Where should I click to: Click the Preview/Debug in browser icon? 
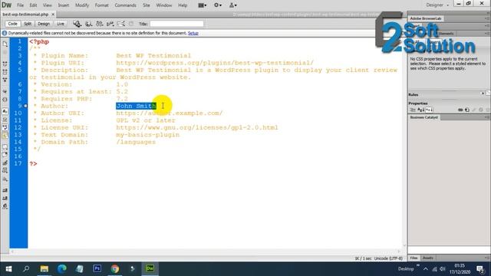[x=77, y=24]
